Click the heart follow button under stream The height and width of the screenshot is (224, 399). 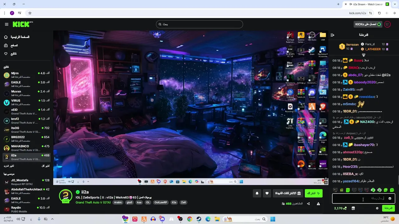[x=267, y=193]
